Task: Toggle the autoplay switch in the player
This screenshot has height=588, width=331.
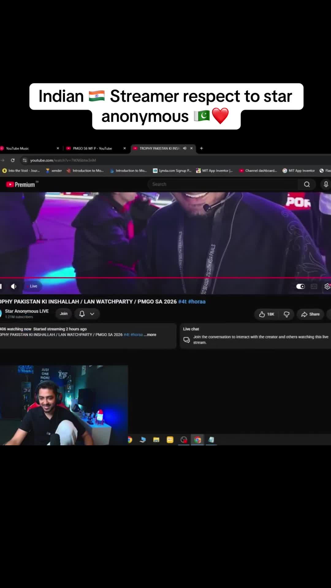Action: click(300, 286)
